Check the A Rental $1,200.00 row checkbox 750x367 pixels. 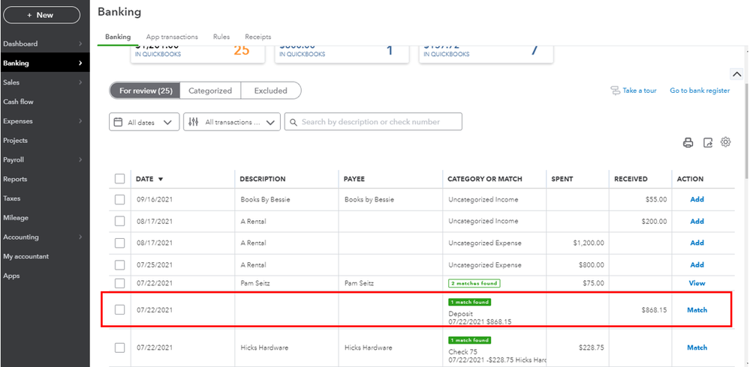119,243
